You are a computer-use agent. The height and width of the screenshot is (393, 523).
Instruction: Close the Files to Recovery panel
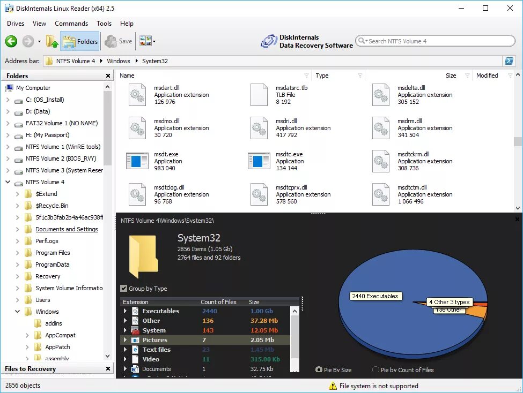pyautogui.click(x=108, y=369)
